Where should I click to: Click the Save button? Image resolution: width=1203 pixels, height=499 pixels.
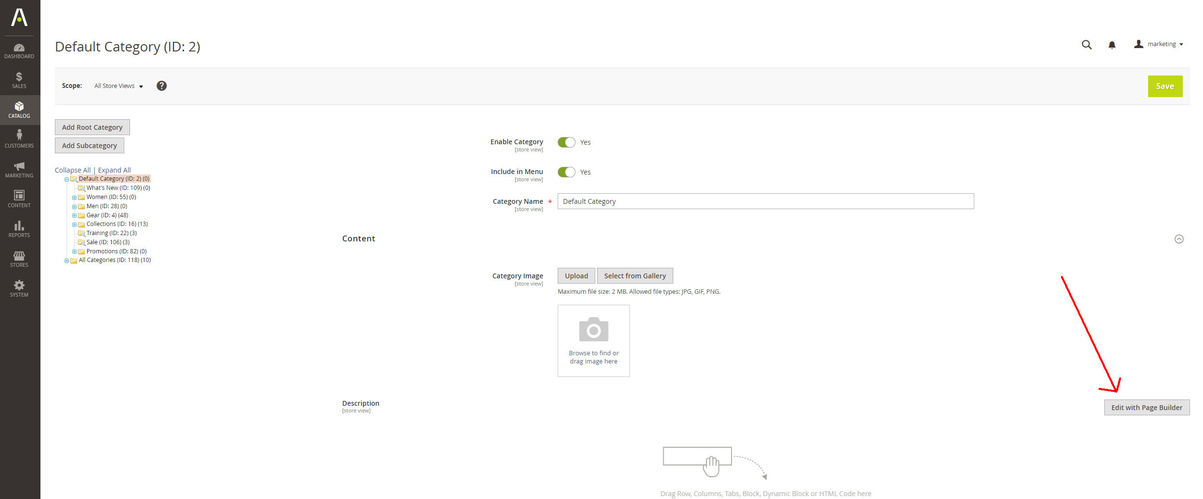coord(1164,87)
